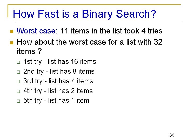Click the square bullet beside '1st try'
Image resolution: width=187 pixels, height=140 pixels.
tap(18, 62)
